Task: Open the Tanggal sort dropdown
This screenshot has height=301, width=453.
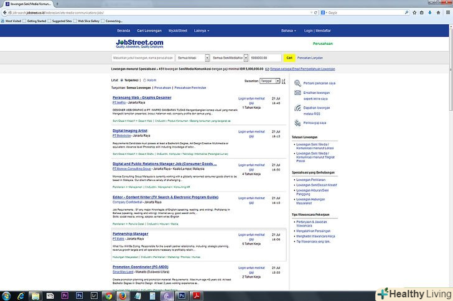Action: 269,81
